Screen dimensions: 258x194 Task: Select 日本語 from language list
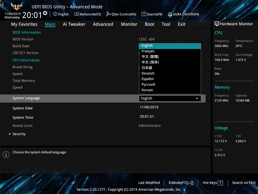tap(170, 68)
